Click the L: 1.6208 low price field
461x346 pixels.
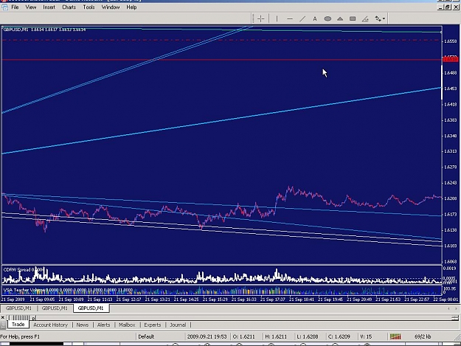pos(308,336)
